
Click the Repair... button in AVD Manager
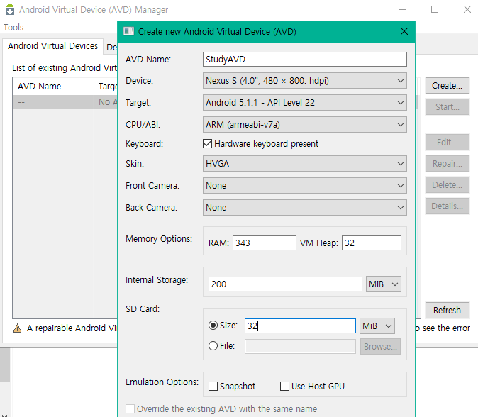tap(448, 164)
